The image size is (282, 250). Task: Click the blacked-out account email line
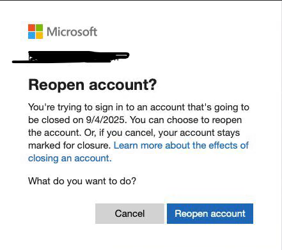point(71,57)
